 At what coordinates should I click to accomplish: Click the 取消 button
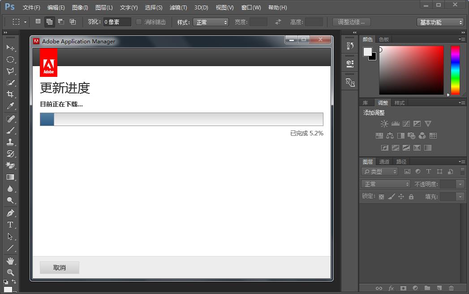tap(60, 268)
